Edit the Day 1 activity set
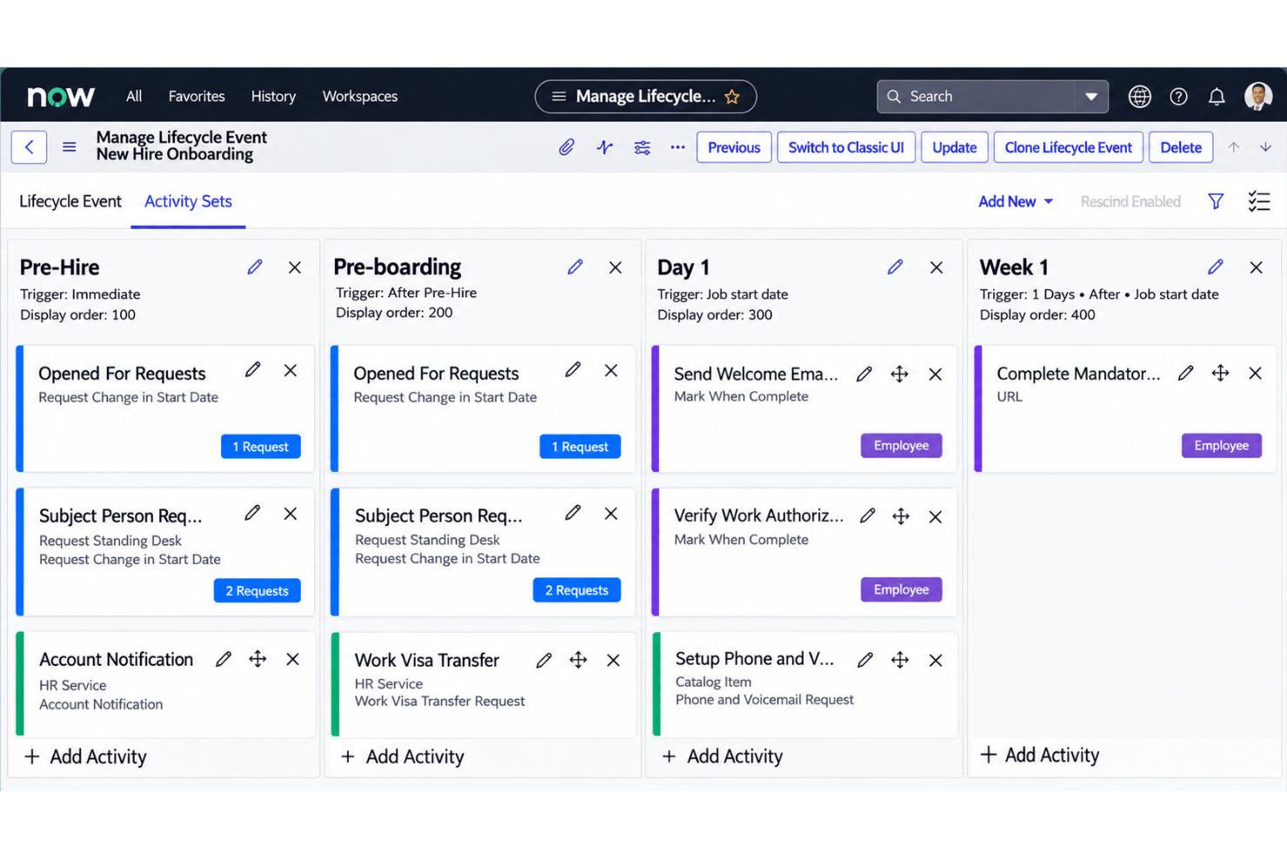 click(895, 267)
